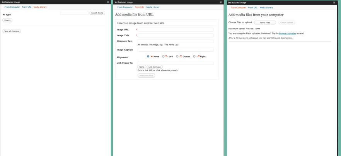
Task: Click the Alternate Text input box
Action: [x=176, y=41]
